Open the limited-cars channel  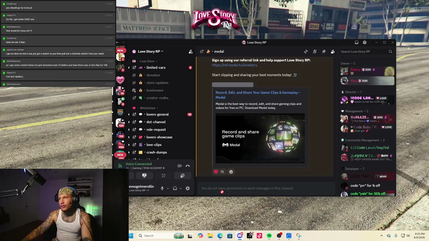pos(162,68)
